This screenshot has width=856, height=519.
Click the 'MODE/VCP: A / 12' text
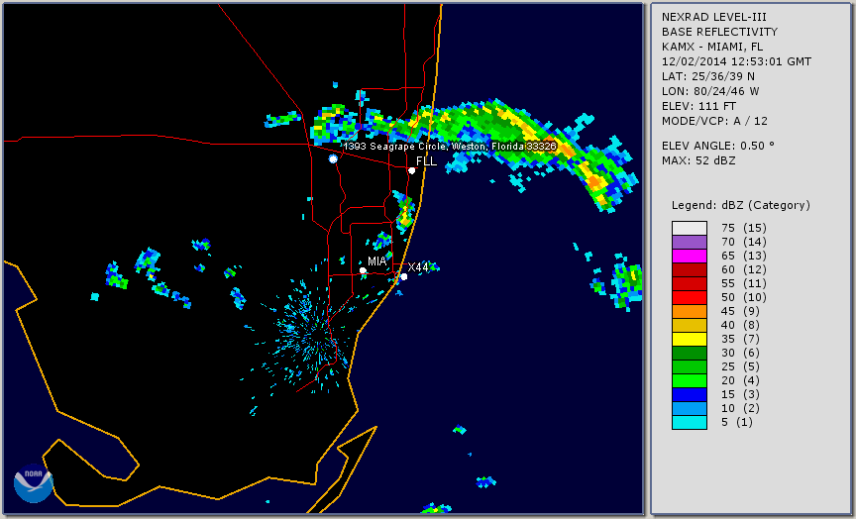pyautogui.click(x=714, y=121)
